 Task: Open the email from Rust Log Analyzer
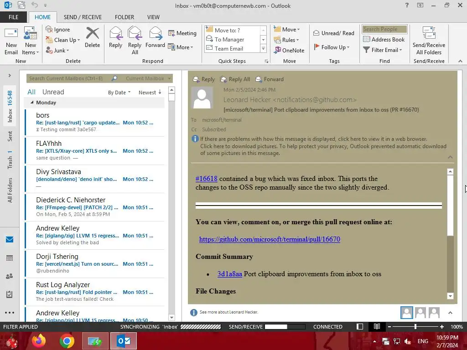pos(95,292)
